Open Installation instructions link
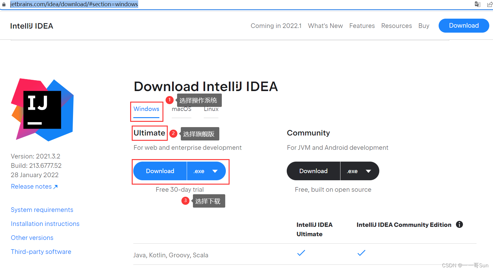The width and height of the screenshot is (493, 271). point(45,224)
